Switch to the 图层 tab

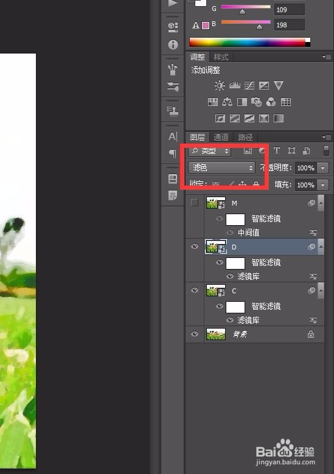pyautogui.click(x=198, y=138)
